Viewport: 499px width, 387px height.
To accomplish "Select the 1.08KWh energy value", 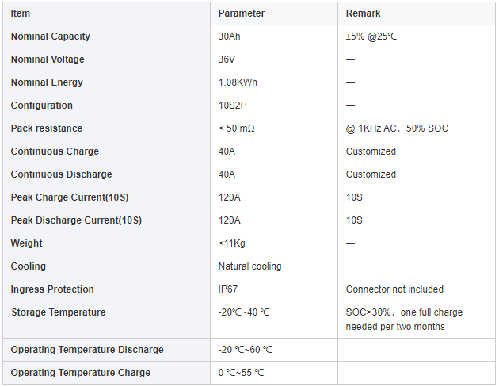I will [x=238, y=82].
